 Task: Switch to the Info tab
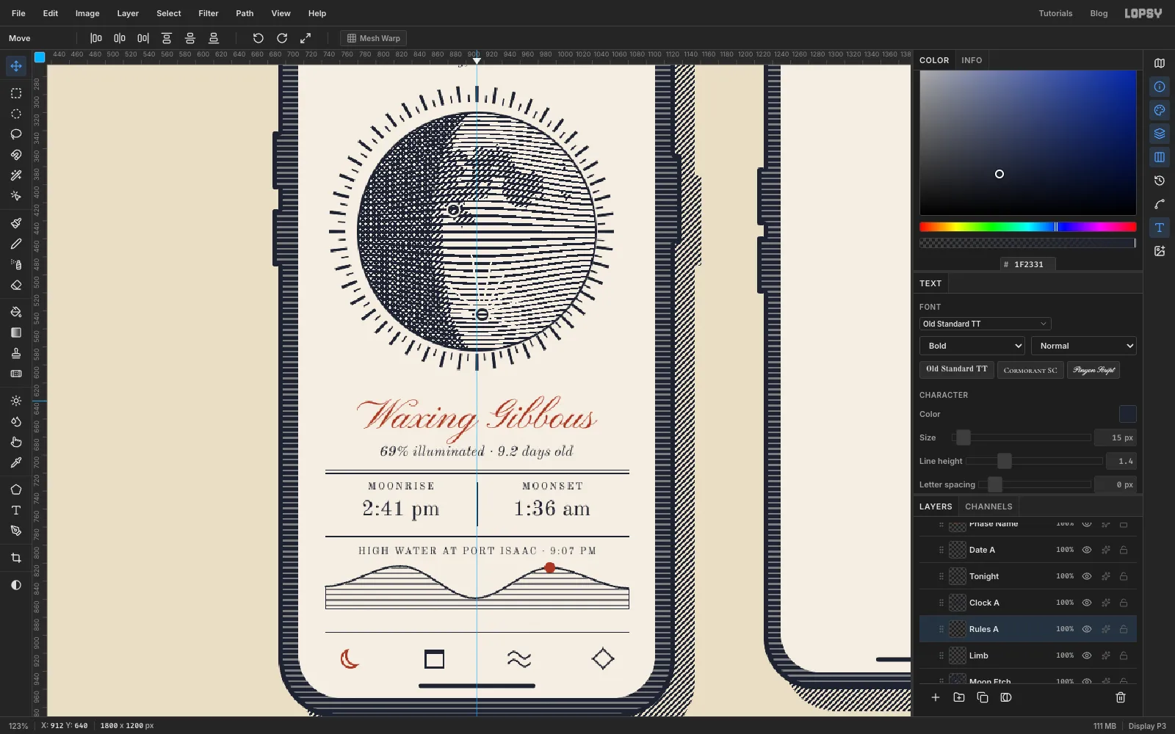coord(972,60)
